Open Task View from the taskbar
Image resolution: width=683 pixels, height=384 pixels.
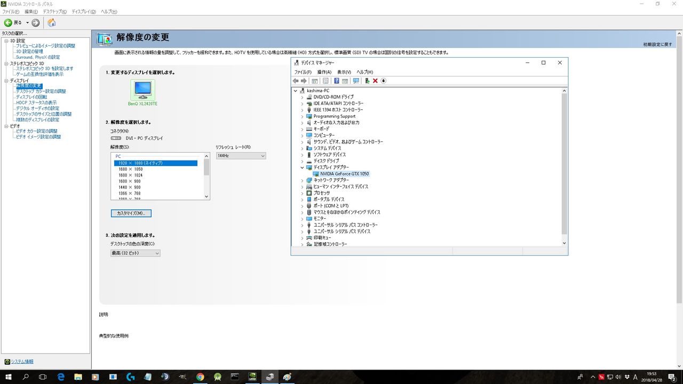tap(43, 377)
